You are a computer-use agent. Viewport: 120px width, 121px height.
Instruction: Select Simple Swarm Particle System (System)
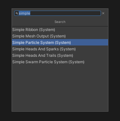coord(60,62)
